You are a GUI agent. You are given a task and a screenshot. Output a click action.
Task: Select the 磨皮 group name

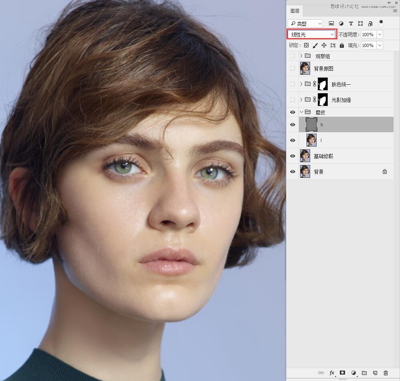click(321, 112)
